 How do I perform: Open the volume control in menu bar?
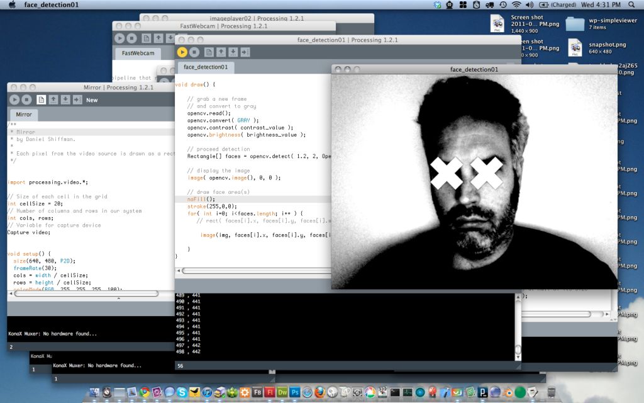529,5
